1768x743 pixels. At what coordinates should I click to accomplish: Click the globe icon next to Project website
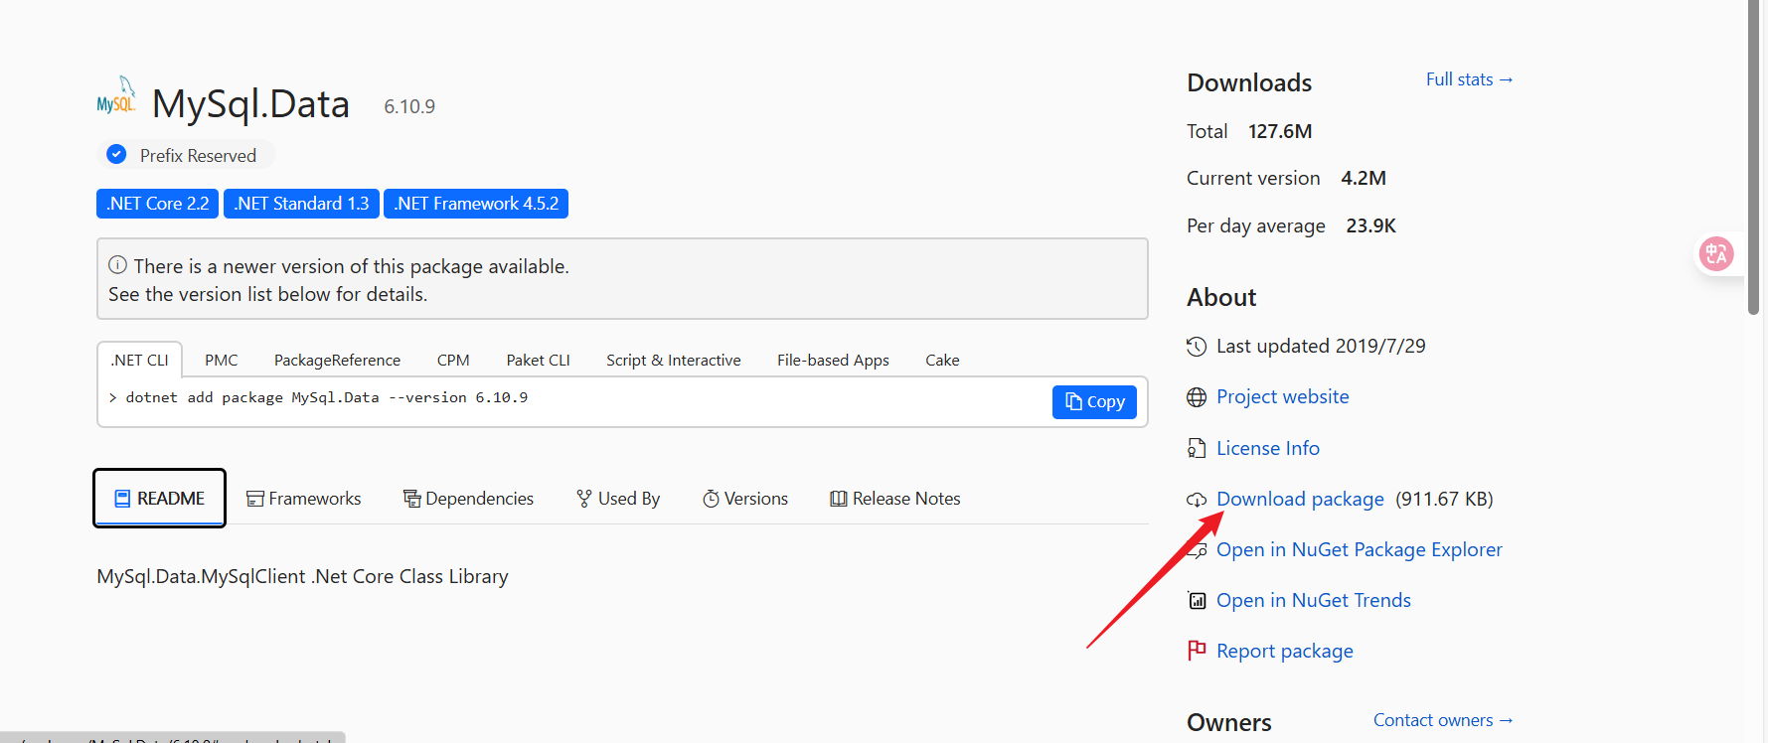coord(1197,397)
